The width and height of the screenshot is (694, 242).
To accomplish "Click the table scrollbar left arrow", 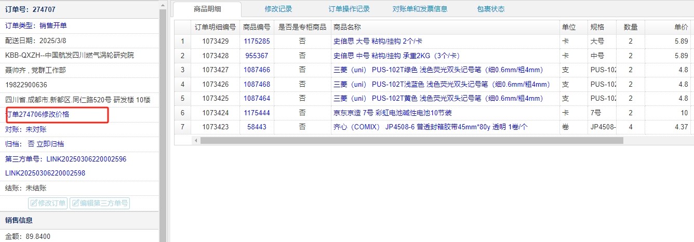I will [196, 140].
